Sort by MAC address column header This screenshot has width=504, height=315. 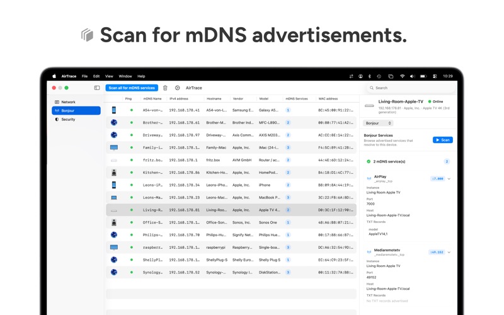click(328, 99)
